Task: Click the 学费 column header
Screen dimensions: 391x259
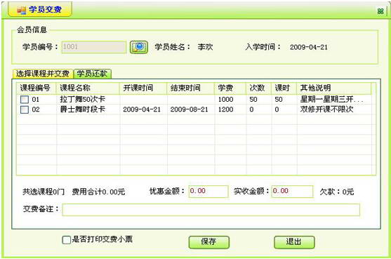Action: click(230, 88)
